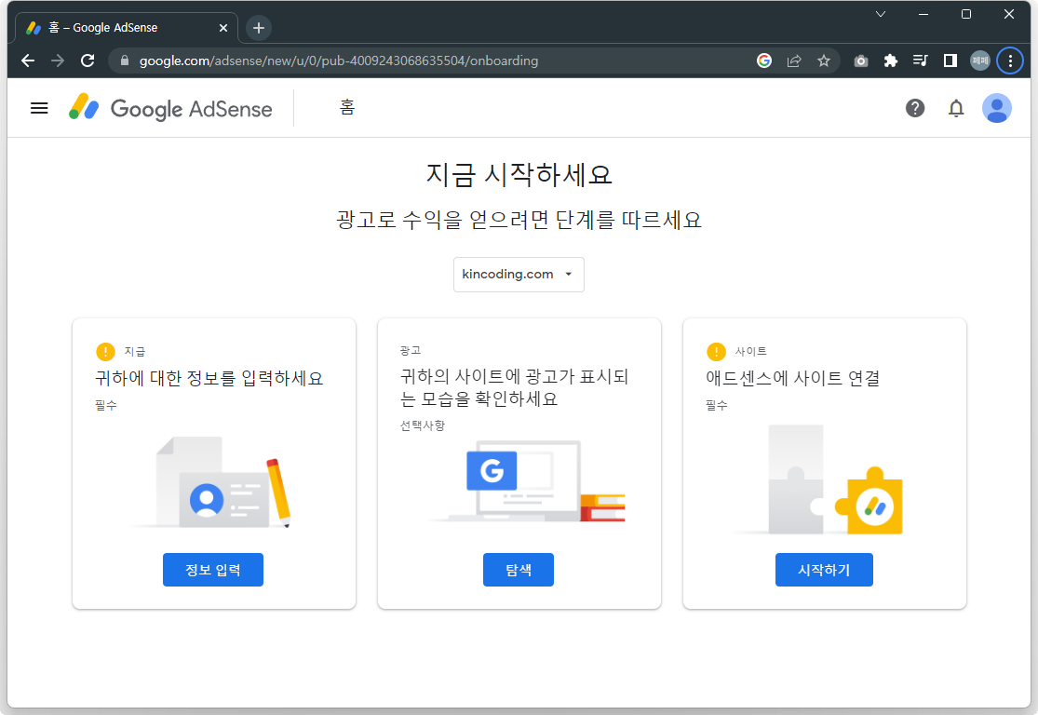Click the subtitle '광고로 수익을 얻으려면 단계를 따르세요'

pyautogui.click(x=519, y=220)
